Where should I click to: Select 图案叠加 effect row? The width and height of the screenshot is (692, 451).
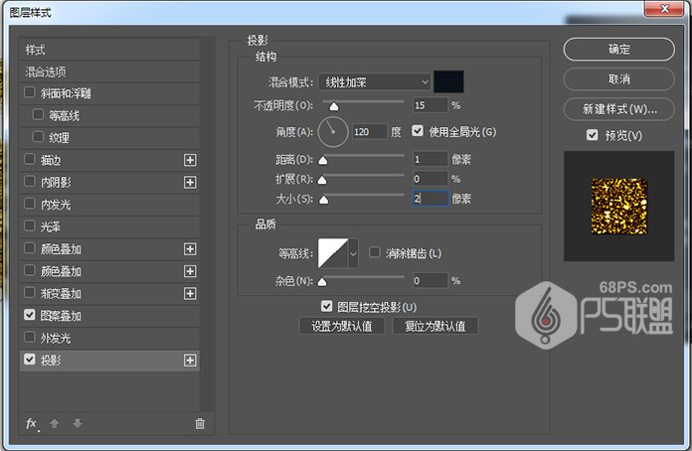tap(109, 316)
